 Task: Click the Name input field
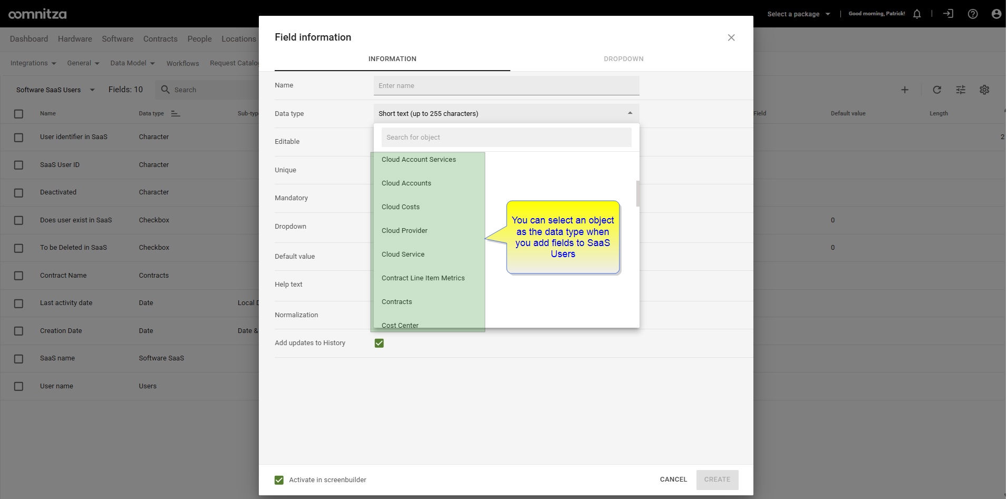coord(507,86)
